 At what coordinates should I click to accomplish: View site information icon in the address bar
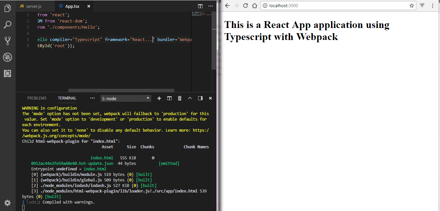click(265, 6)
